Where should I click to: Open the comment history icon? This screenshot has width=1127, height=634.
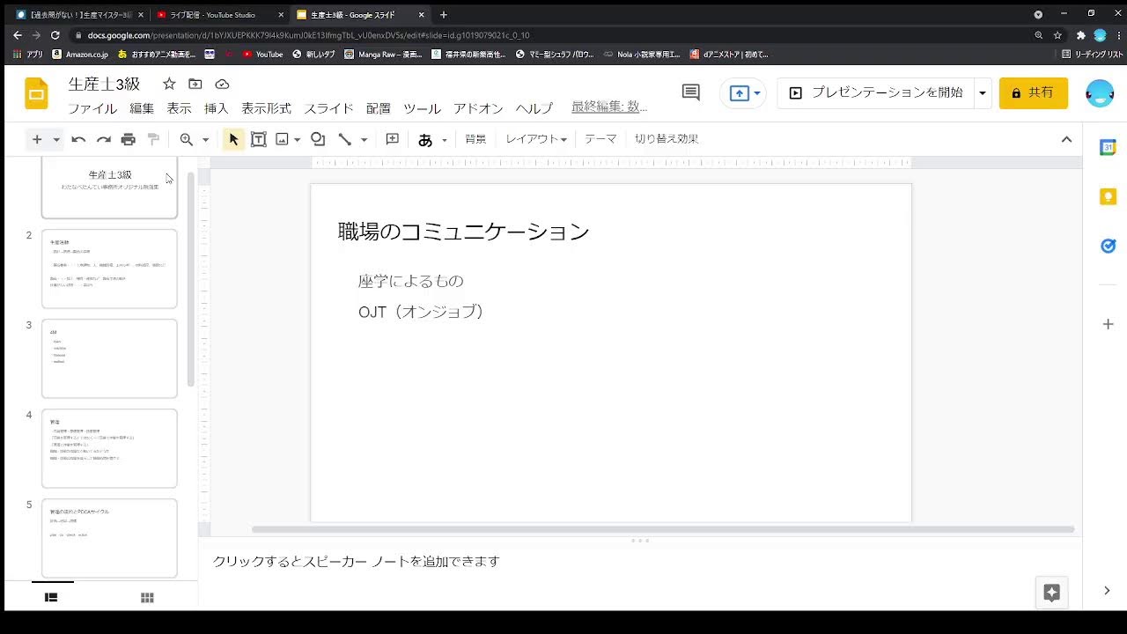click(x=691, y=92)
